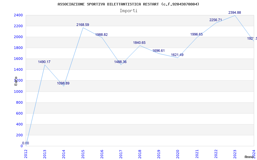The image size is (257, 160).
Task: Click the 2016 x-axis year label
Action: [x=102, y=154]
